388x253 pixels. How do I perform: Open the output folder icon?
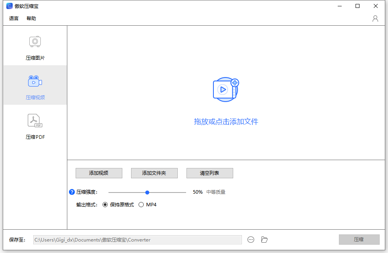tap(264, 240)
